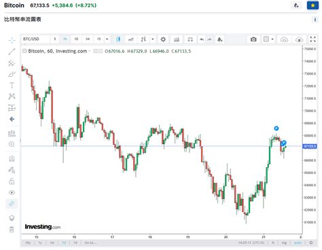The height and width of the screenshot is (250, 322).
Task: Select the back arrow in left sidebar
Action: click(12, 119)
